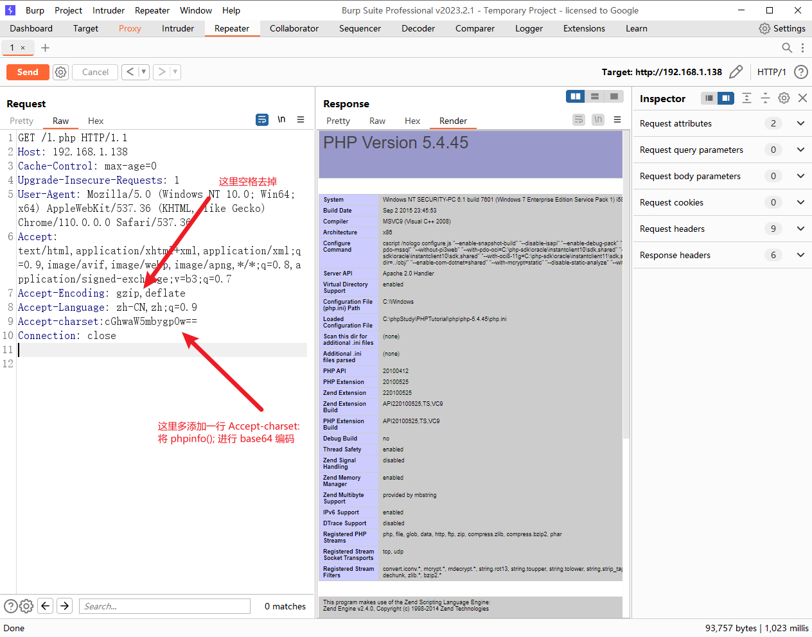Toggle request line wrap icon
The image size is (812, 637).
click(262, 119)
